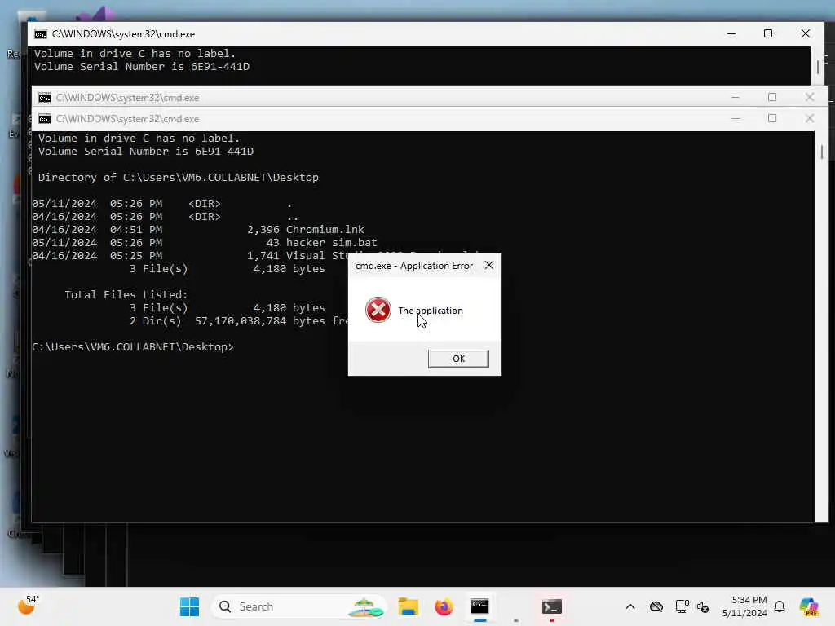Image resolution: width=835 pixels, height=626 pixels.
Task: Close the back cmd.exe window
Action: [805, 33]
